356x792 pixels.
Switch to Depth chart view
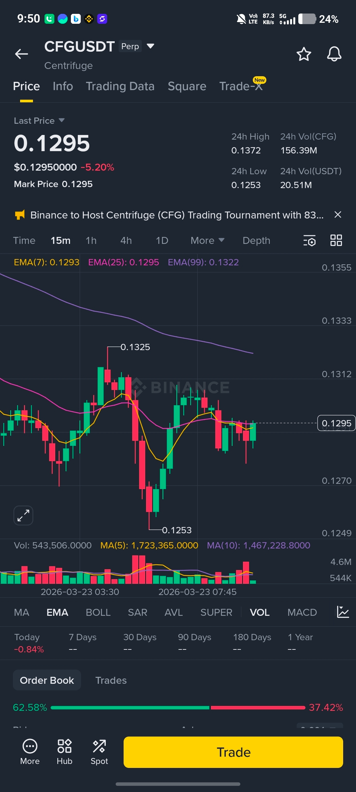coord(256,241)
